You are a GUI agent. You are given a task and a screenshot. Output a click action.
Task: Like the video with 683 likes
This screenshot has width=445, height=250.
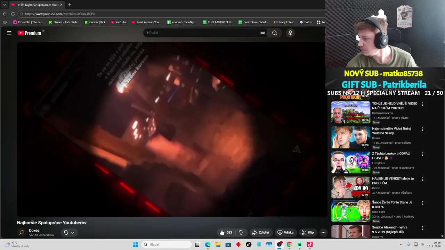coord(226,233)
